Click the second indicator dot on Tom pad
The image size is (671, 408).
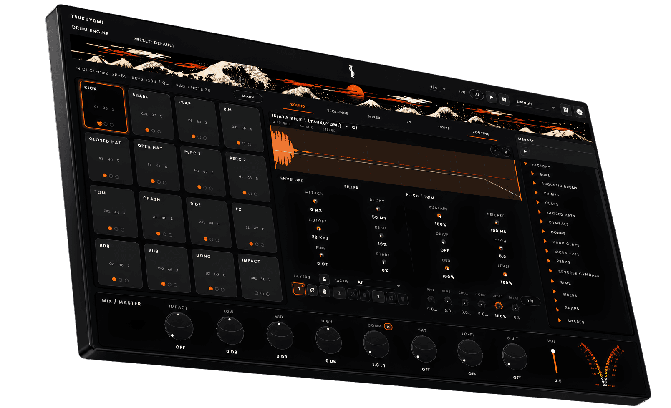(x=116, y=229)
